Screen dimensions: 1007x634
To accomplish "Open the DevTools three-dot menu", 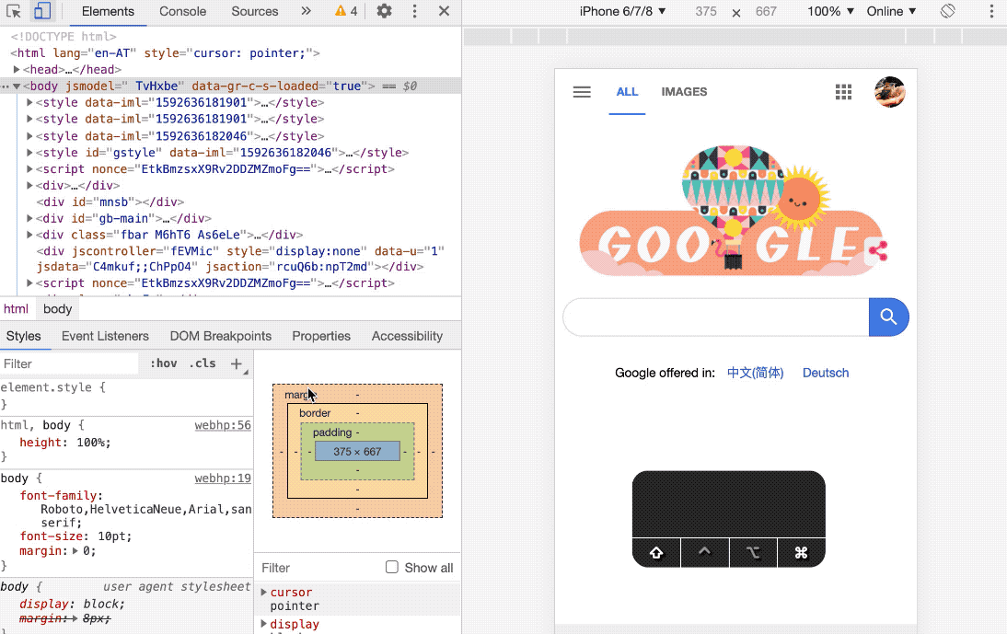I will tap(414, 11).
